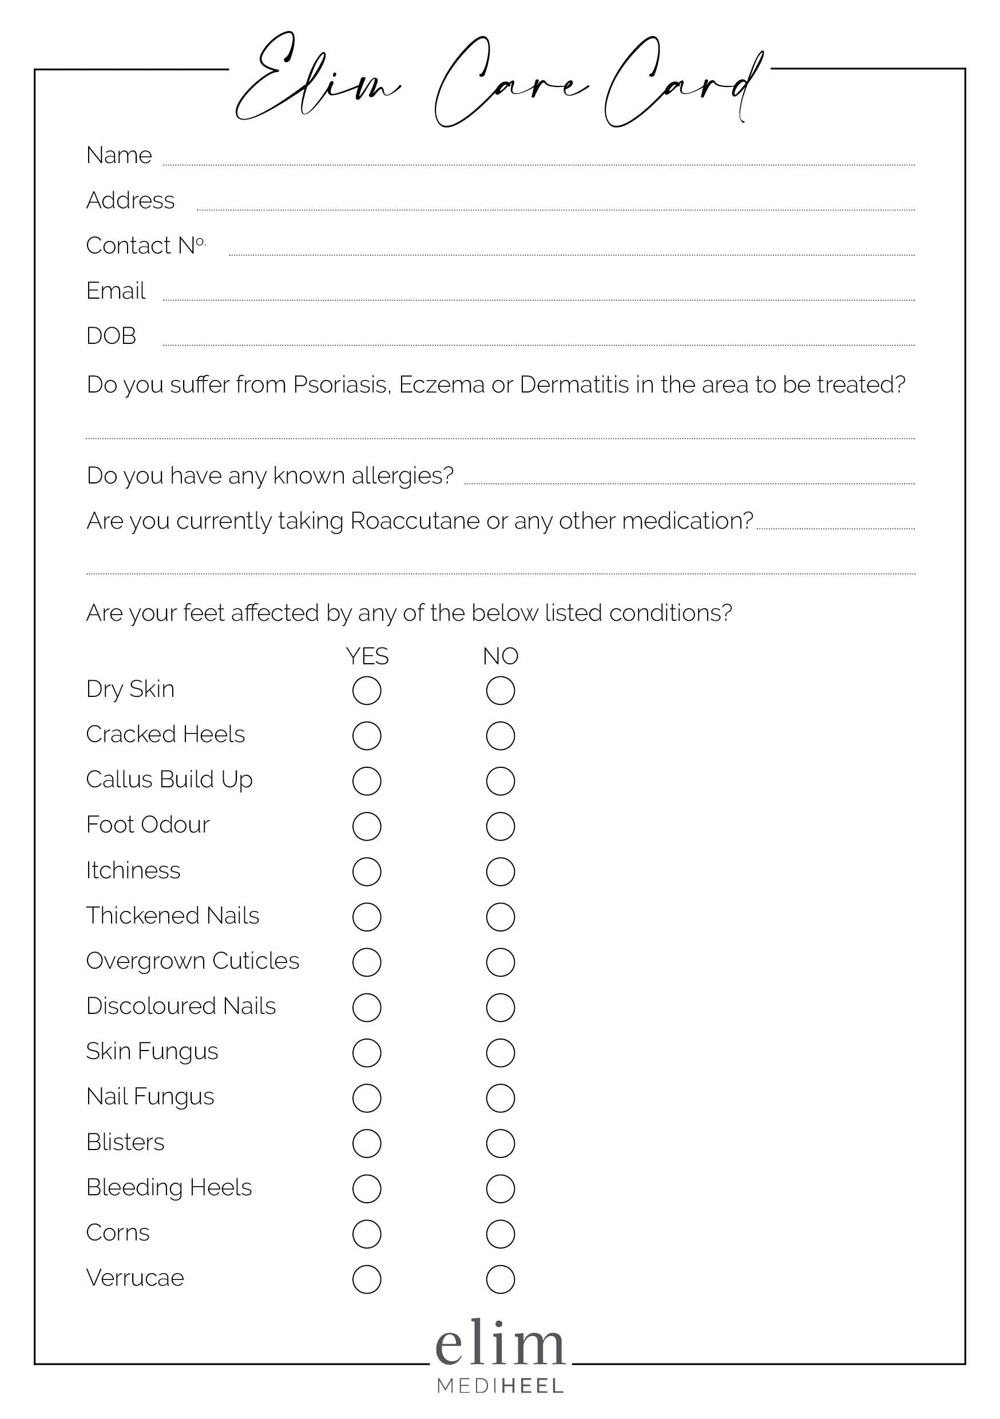Select NO for Bleeding Heels

point(500,1188)
